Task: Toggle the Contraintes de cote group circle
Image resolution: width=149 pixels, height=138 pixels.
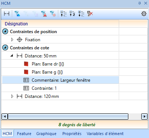Action: [5, 48]
